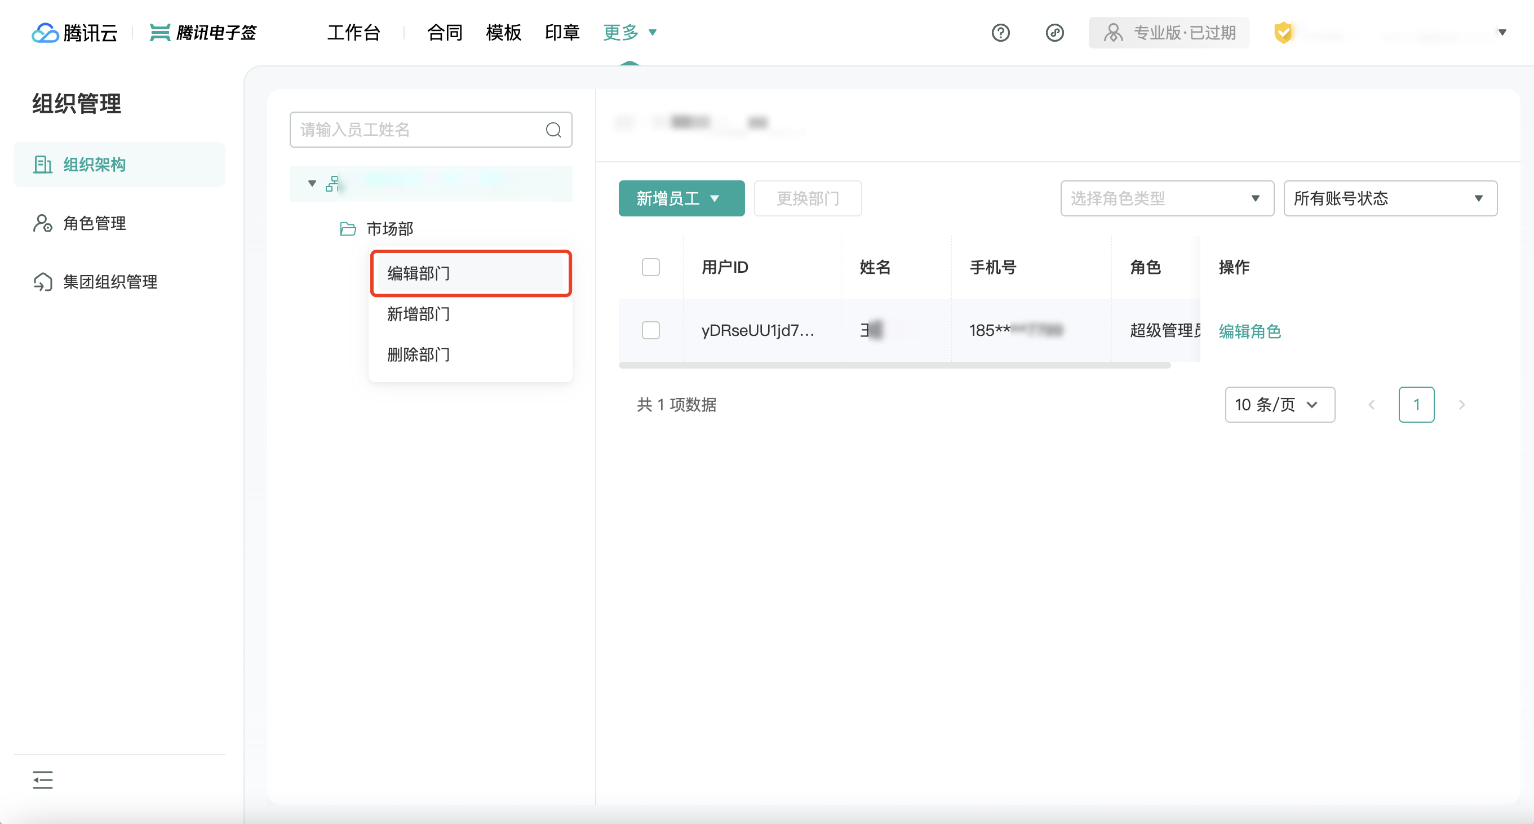The height and width of the screenshot is (824, 1534).
Task: Click the previous page arrow
Action: click(1371, 405)
